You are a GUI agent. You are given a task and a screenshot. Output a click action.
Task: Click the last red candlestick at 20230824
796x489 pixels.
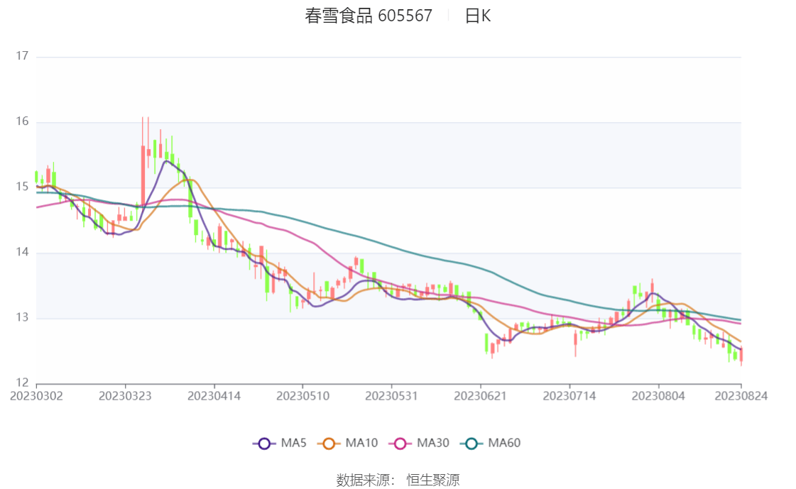pos(741,355)
